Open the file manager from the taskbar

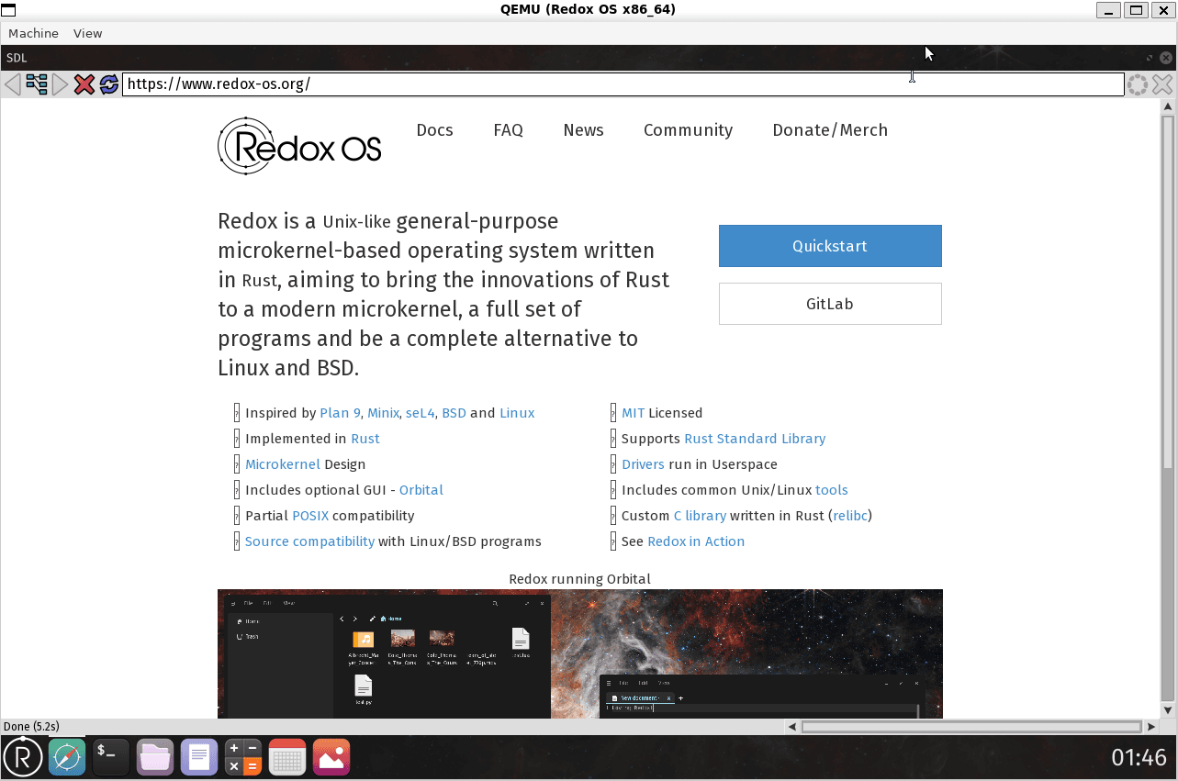[155, 757]
